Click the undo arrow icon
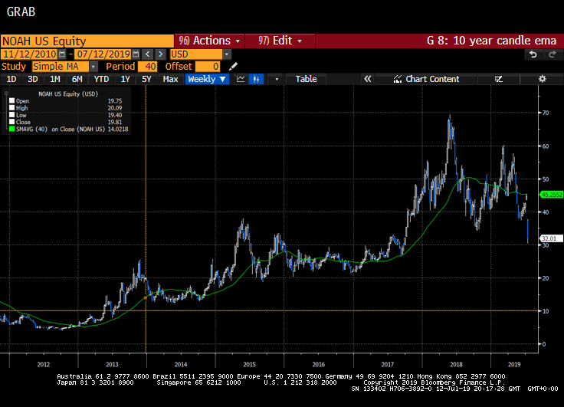564x407 pixels. [533, 54]
